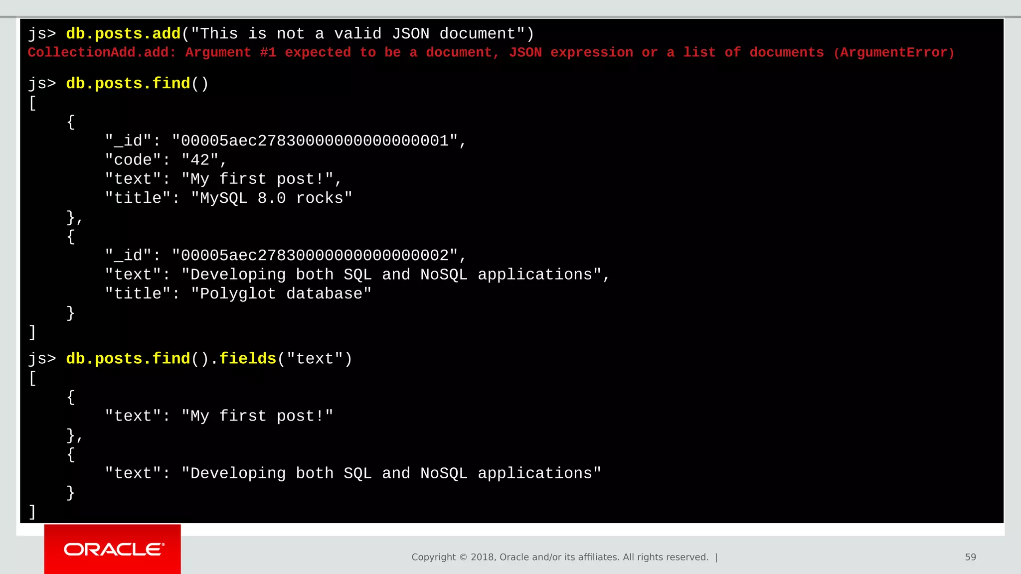This screenshot has height=574, width=1021.
Task: Click the final closing square bracket
Action: 32,512
